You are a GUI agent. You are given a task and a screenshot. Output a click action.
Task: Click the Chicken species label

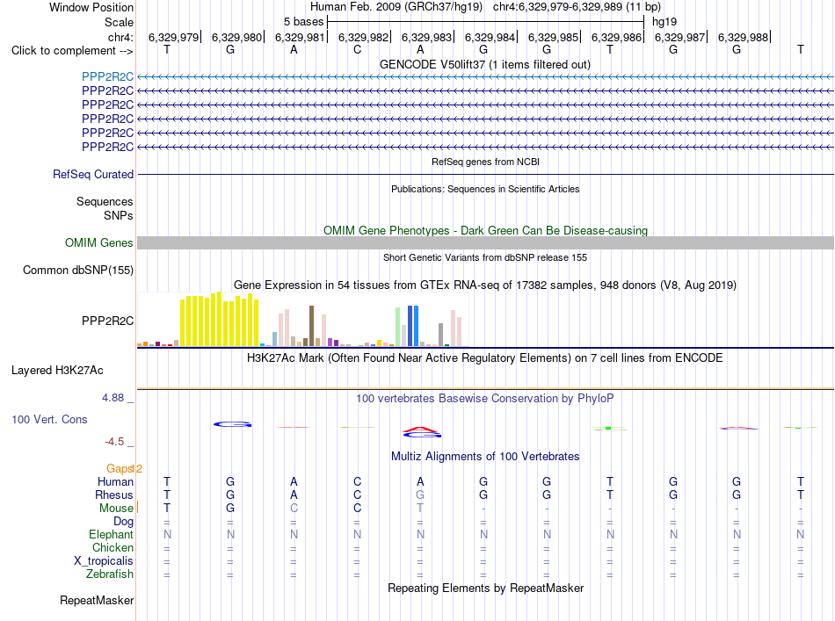tap(113, 547)
